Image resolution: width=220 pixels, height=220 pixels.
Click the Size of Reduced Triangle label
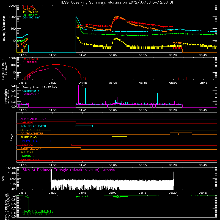coord(70,170)
